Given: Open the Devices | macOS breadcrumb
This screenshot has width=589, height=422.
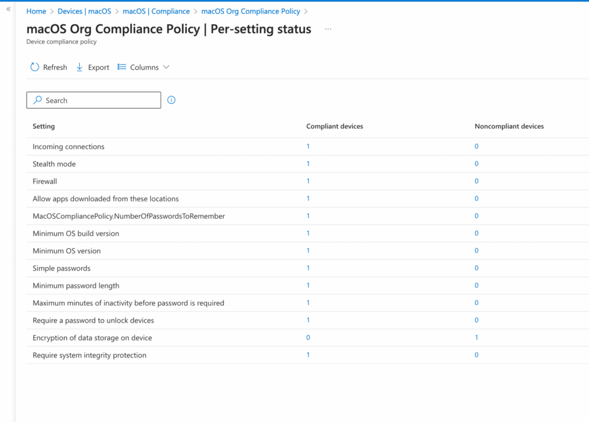Looking at the screenshot, I should pyautogui.click(x=85, y=11).
